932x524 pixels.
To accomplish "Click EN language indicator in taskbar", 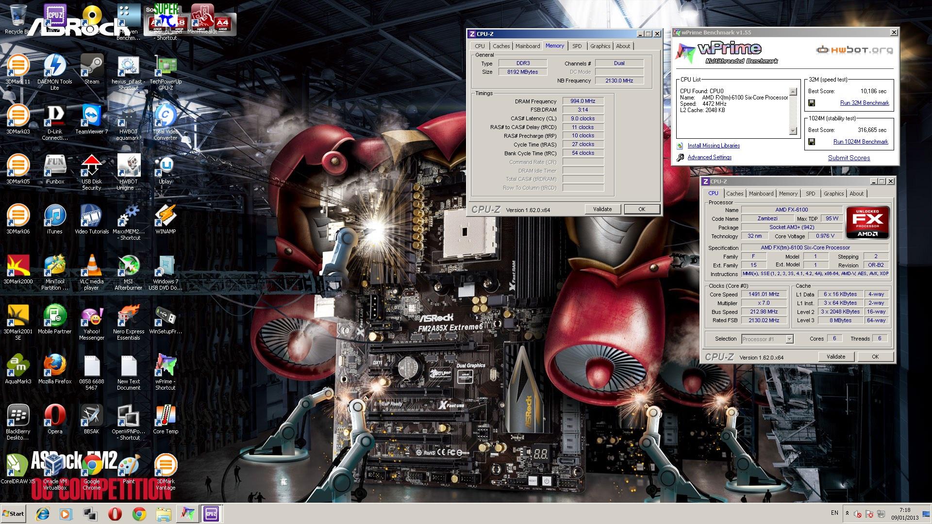I will [834, 512].
